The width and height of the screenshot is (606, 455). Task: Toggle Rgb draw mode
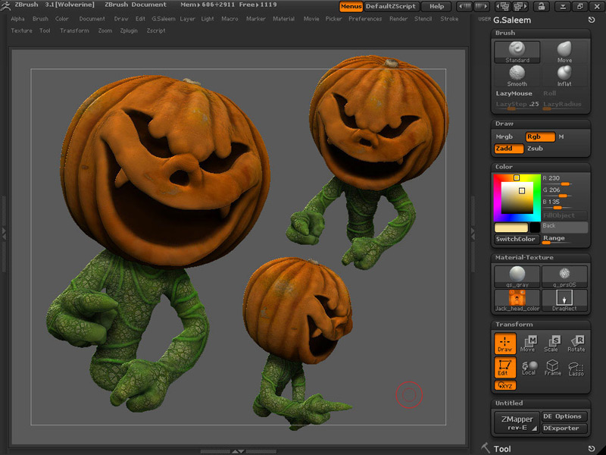540,136
